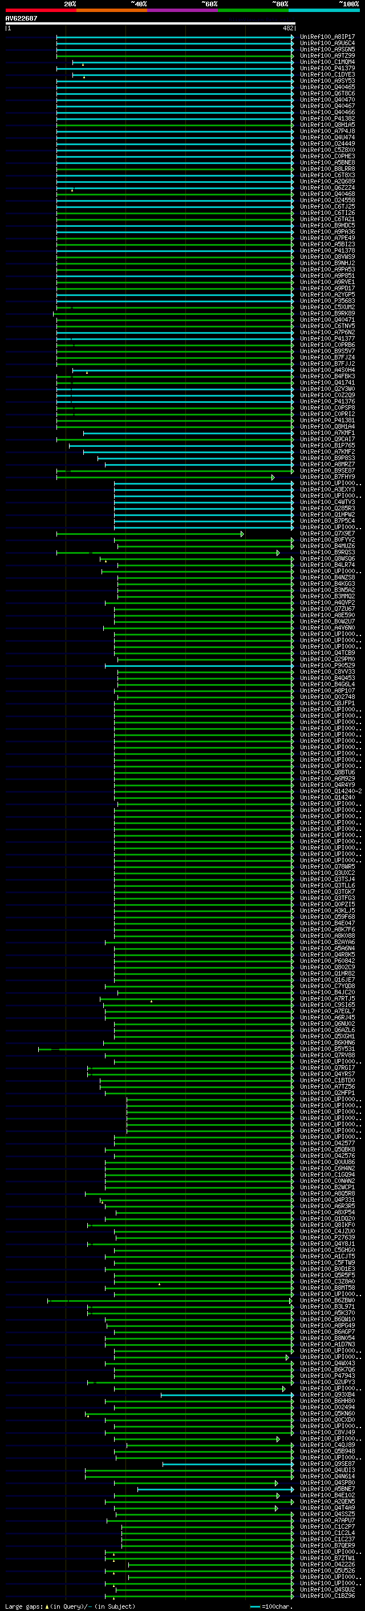
Task: Click the white query sequence bar
Action: [x=151, y=23]
